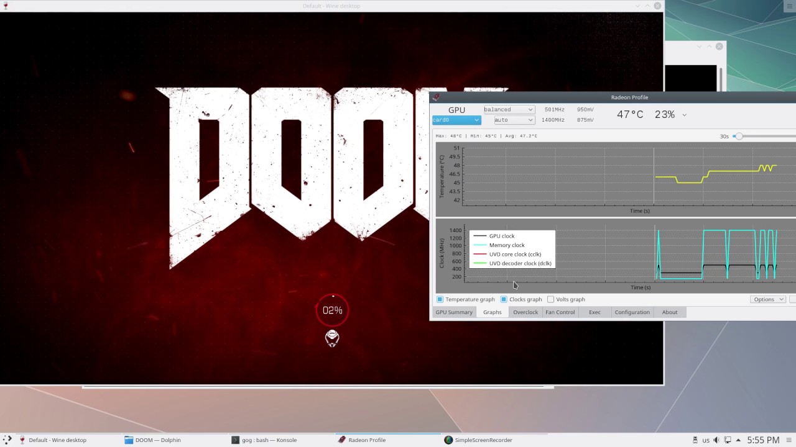Screen dimensions: 796x447
Task: Open the About tab
Action: 670,312
